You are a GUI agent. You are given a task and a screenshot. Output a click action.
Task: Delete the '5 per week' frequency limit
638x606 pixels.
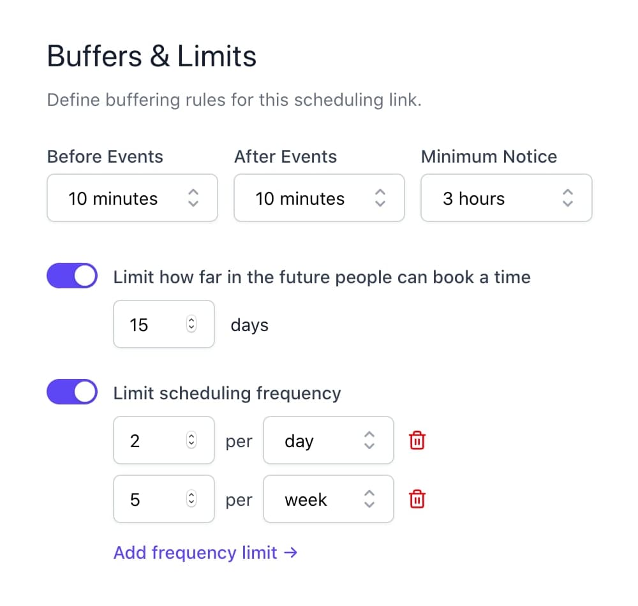pyautogui.click(x=417, y=499)
